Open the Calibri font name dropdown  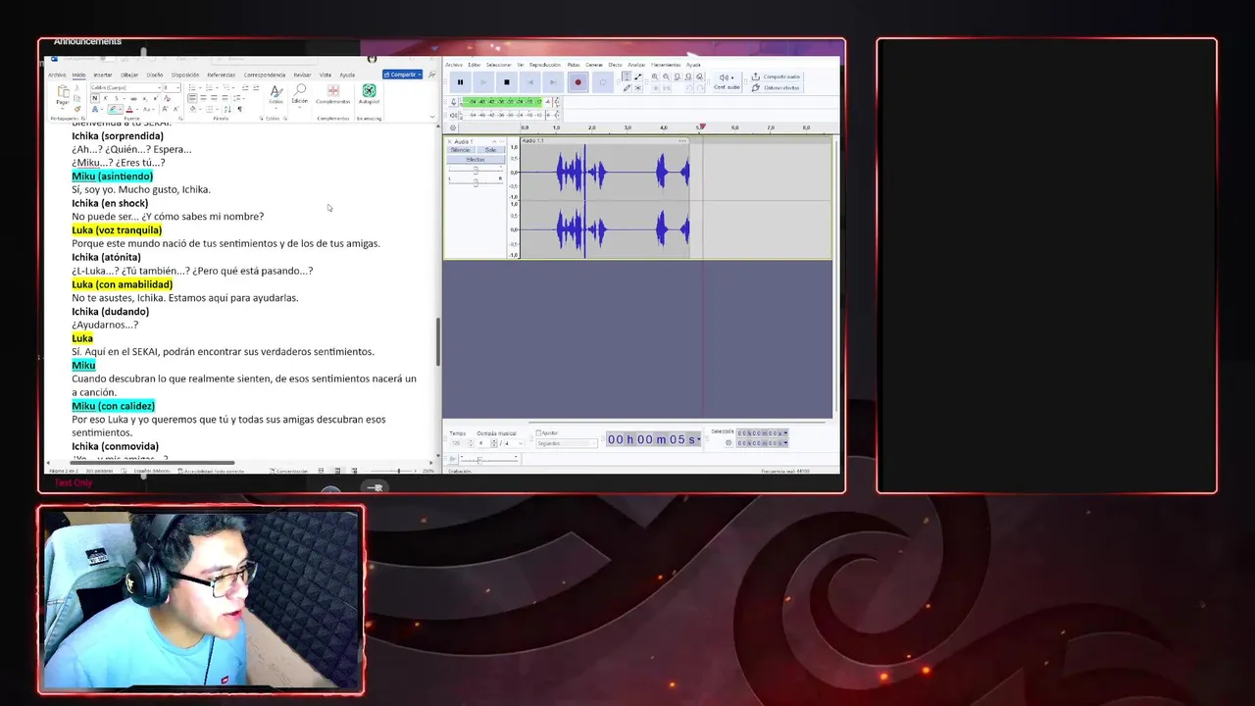[x=159, y=87]
